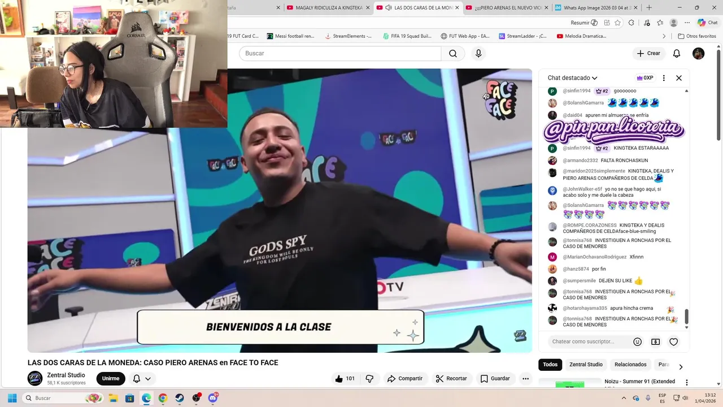
Task: Open the Melodia Dramatica bookmark
Action: [582, 36]
